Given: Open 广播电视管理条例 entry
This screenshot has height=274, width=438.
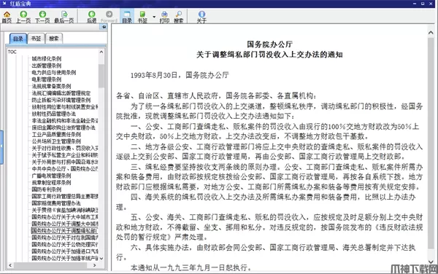Looking at the screenshot, I should pos(51,176).
